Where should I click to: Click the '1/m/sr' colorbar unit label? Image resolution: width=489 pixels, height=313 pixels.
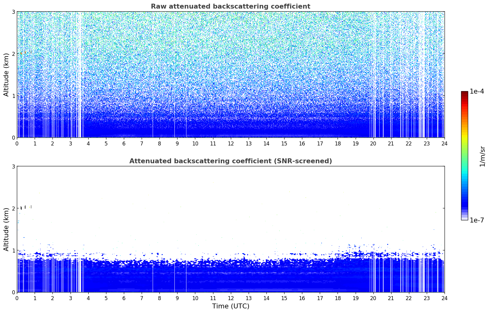[482, 156]
